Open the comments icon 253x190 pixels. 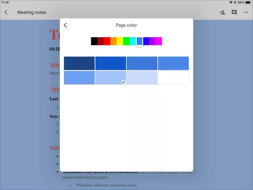[234, 12]
